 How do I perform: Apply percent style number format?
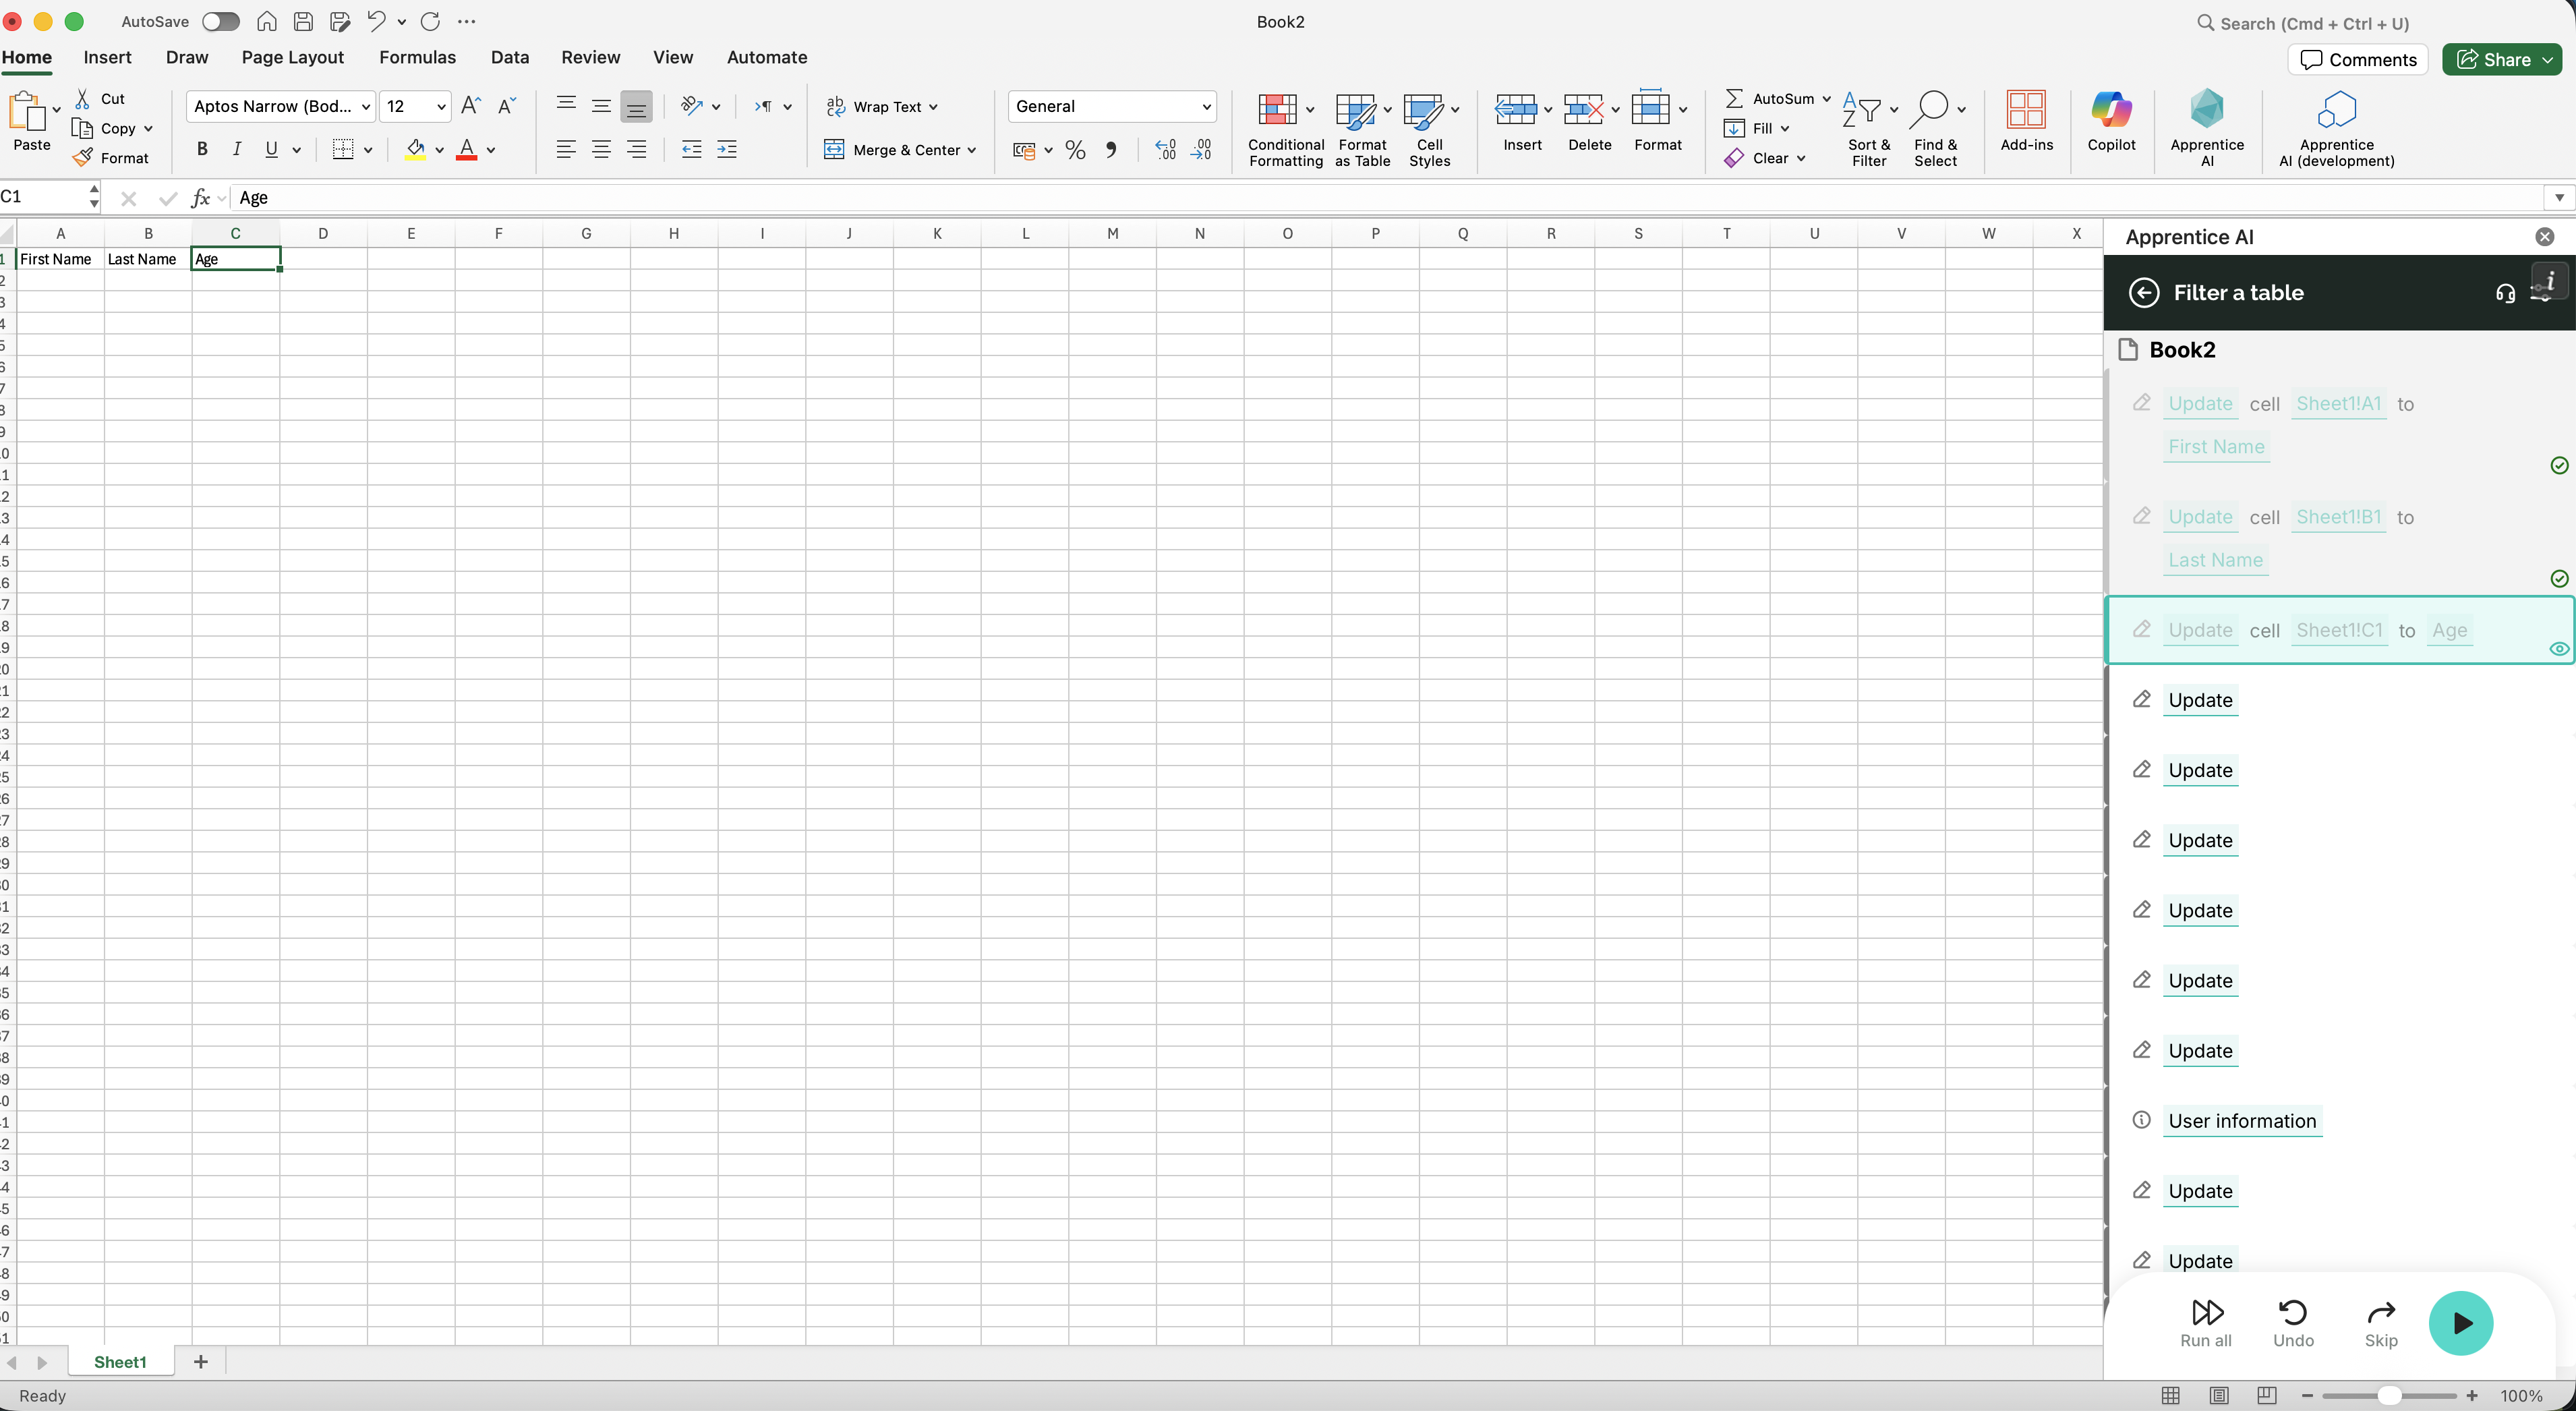pyautogui.click(x=1076, y=150)
